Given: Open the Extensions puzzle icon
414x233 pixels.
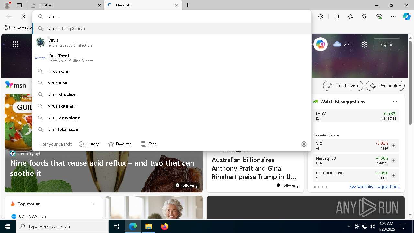Looking at the screenshot, I should [x=321, y=17].
